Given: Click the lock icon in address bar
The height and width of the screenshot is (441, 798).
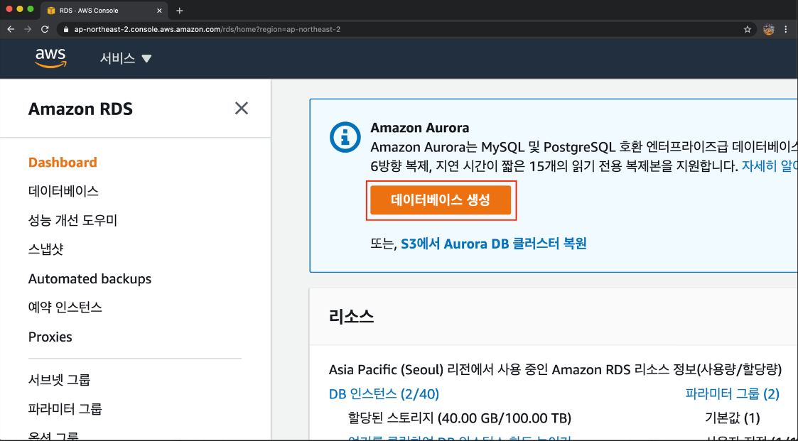Looking at the screenshot, I should (65, 30).
